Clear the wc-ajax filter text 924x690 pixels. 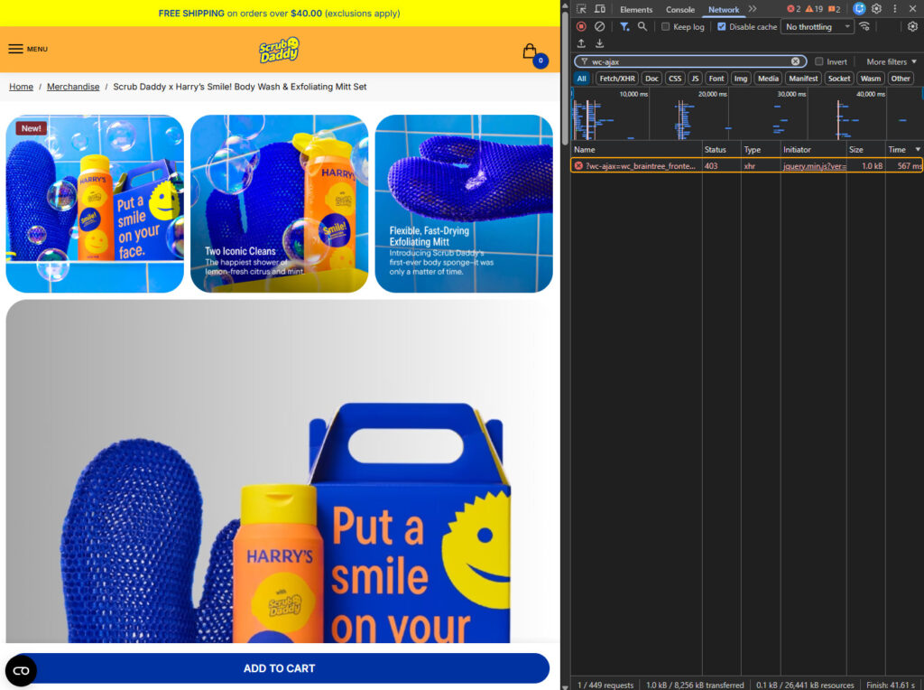(796, 61)
